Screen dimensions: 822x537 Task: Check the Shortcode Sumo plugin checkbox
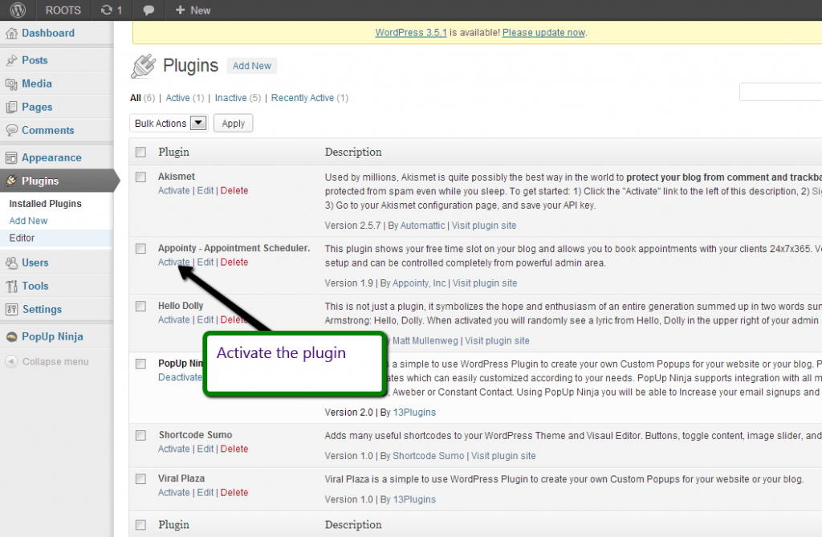pyautogui.click(x=140, y=435)
